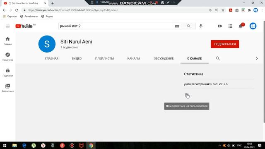Click the page vertical scrollbar
The height and width of the screenshot is (149, 265).
point(264,72)
